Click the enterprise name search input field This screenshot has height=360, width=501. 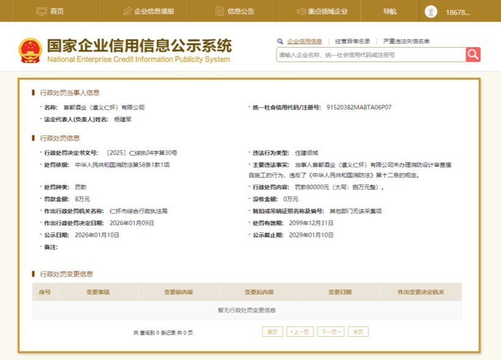[370, 54]
